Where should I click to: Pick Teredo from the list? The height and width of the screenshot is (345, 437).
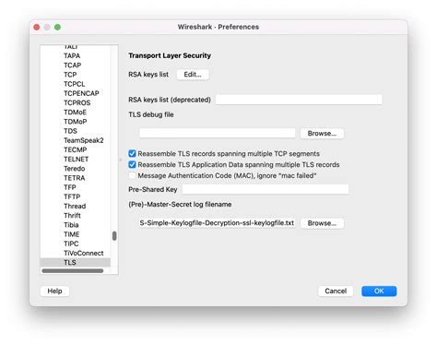tap(75, 169)
